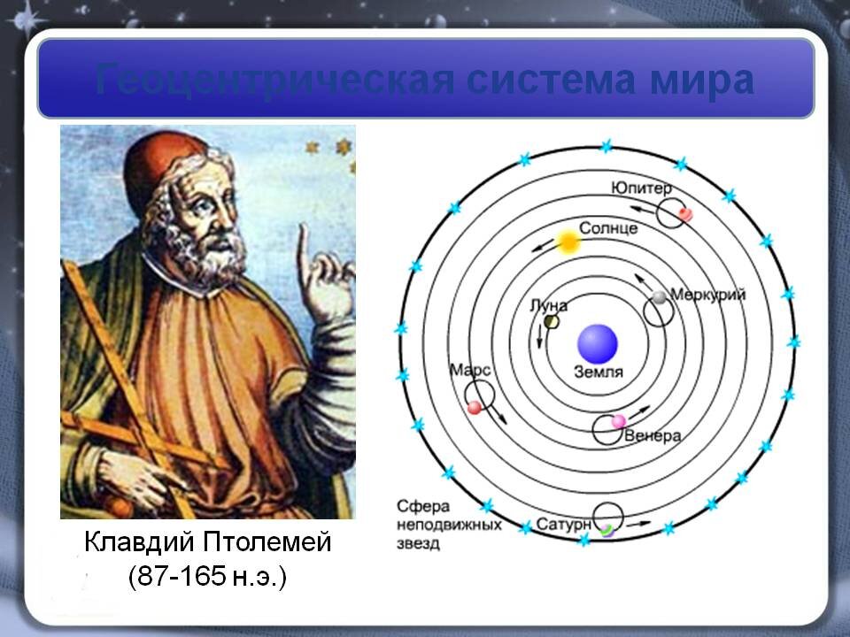The width and height of the screenshot is (850, 637).
Task: Click the yellow Sun icon
Action: click(x=568, y=242)
